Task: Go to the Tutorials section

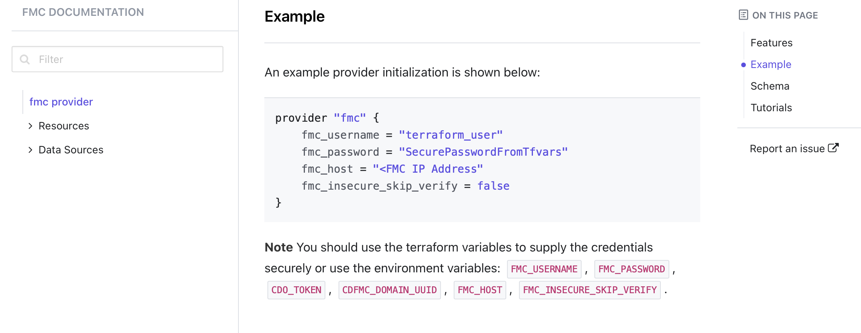Action: [771, 108]
